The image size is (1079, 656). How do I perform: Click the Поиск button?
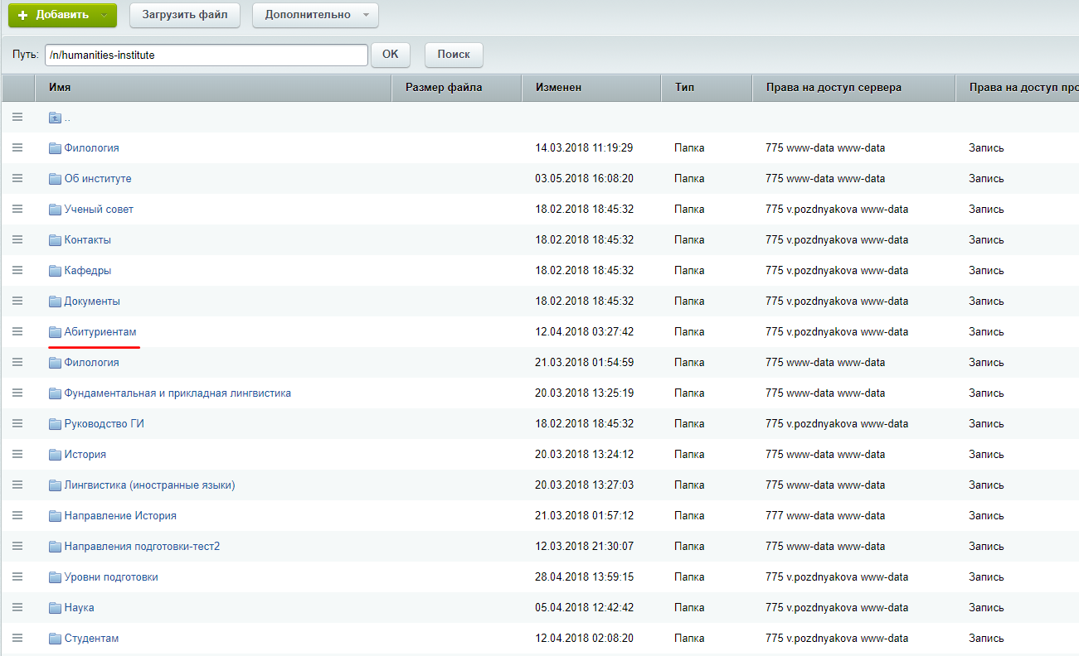(x=454, y=55)
